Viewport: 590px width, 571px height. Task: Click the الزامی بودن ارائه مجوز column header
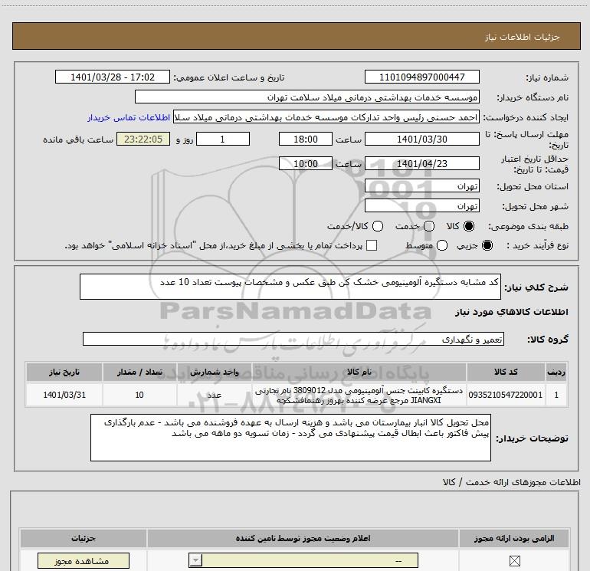(x=514, y=538)
